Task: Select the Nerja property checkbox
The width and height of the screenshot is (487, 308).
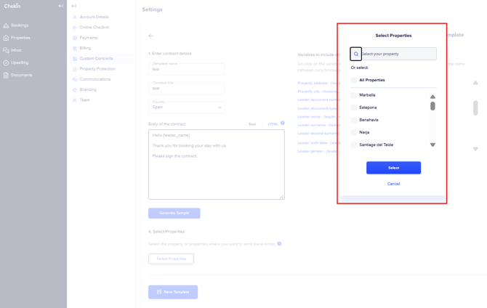Action: (x=354, y=132)
